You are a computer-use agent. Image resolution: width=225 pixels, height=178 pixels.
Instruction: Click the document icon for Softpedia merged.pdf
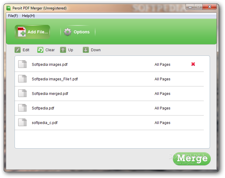pyautogui.click(x=22, y=93)
